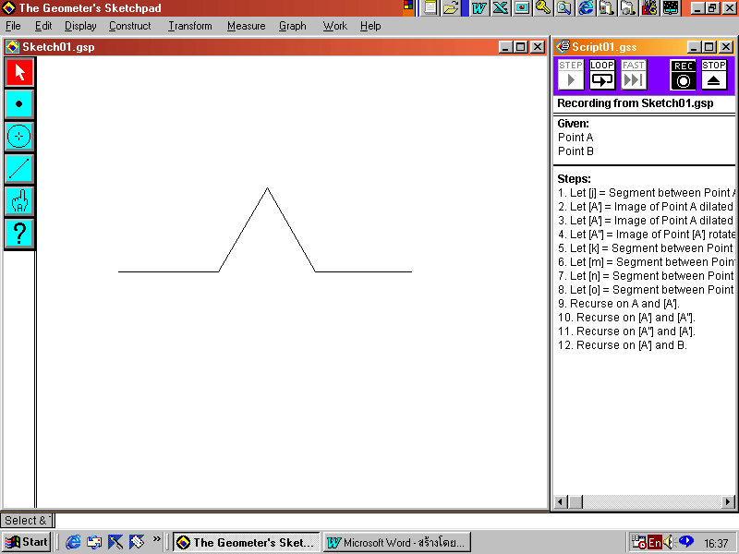739x554 pixels.
Task: Click step 12 'Recurse on [A'] and B'
Action: point(622,345)
